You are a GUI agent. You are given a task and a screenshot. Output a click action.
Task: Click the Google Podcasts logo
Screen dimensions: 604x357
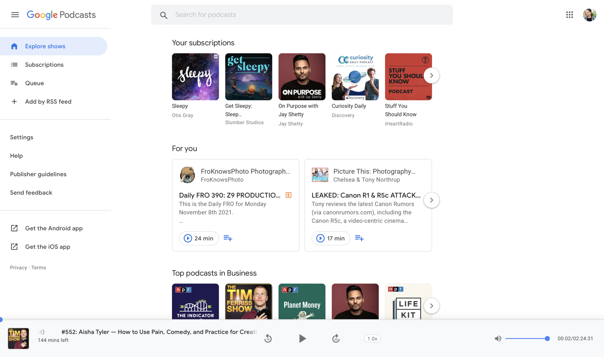tap(61, 15)
